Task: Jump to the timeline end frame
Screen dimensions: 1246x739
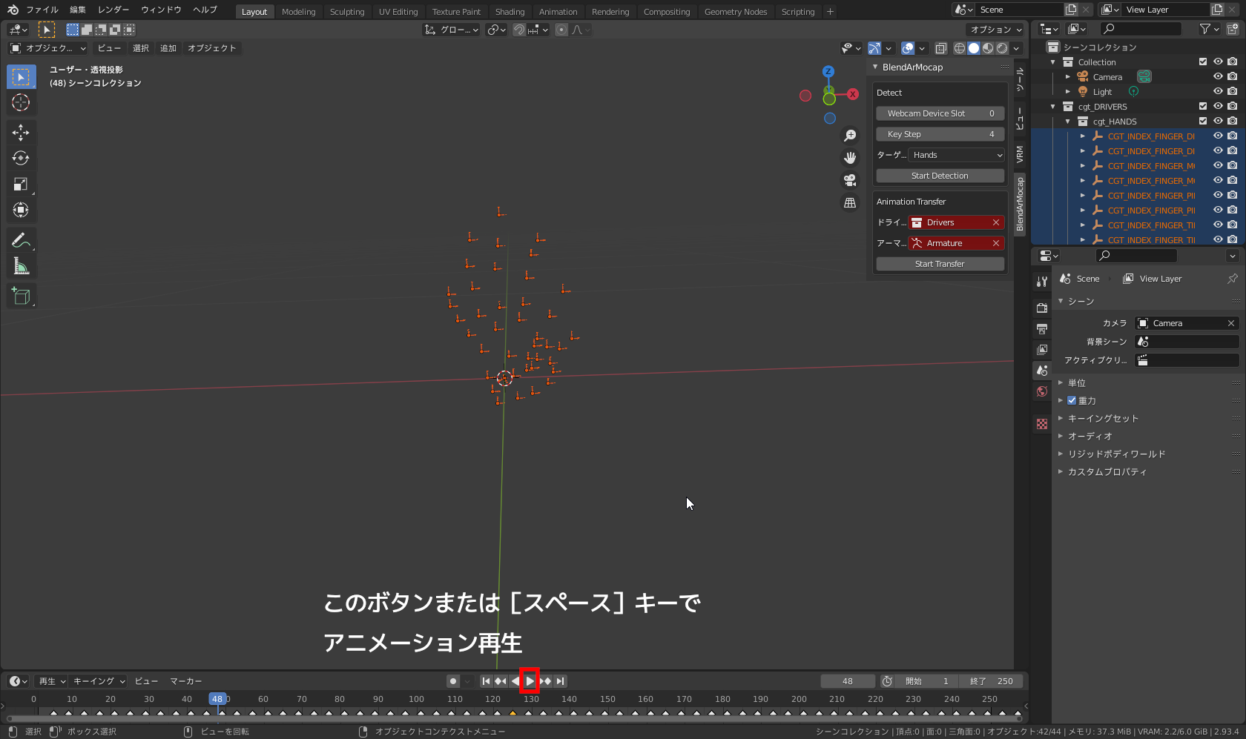Action: pos(561,681)
